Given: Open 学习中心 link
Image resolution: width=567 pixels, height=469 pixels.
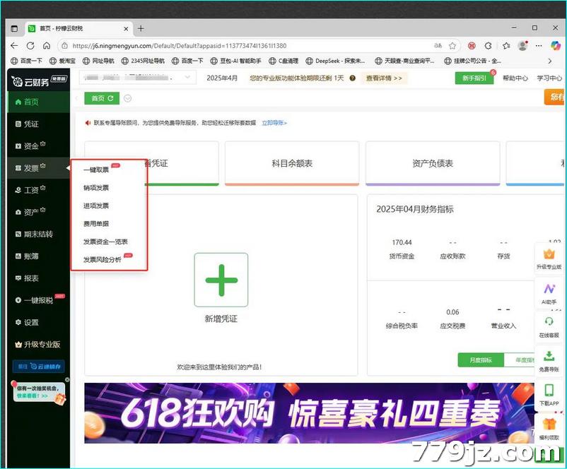Looking at the screenshot, I should pyautogui.click(x=549, y=78).
